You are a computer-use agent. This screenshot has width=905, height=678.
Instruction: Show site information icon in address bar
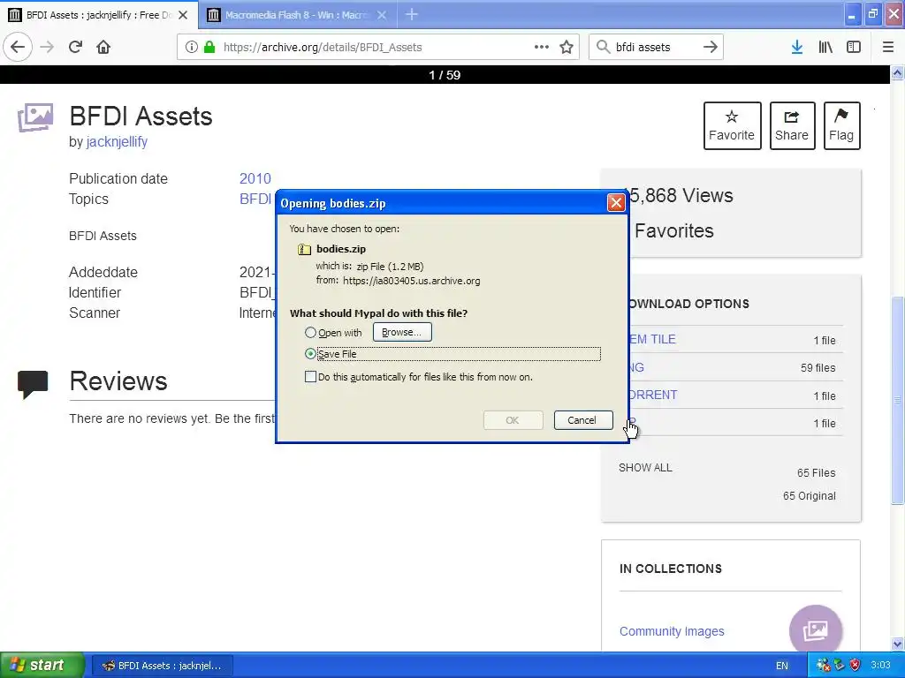(x=191, y=47)
